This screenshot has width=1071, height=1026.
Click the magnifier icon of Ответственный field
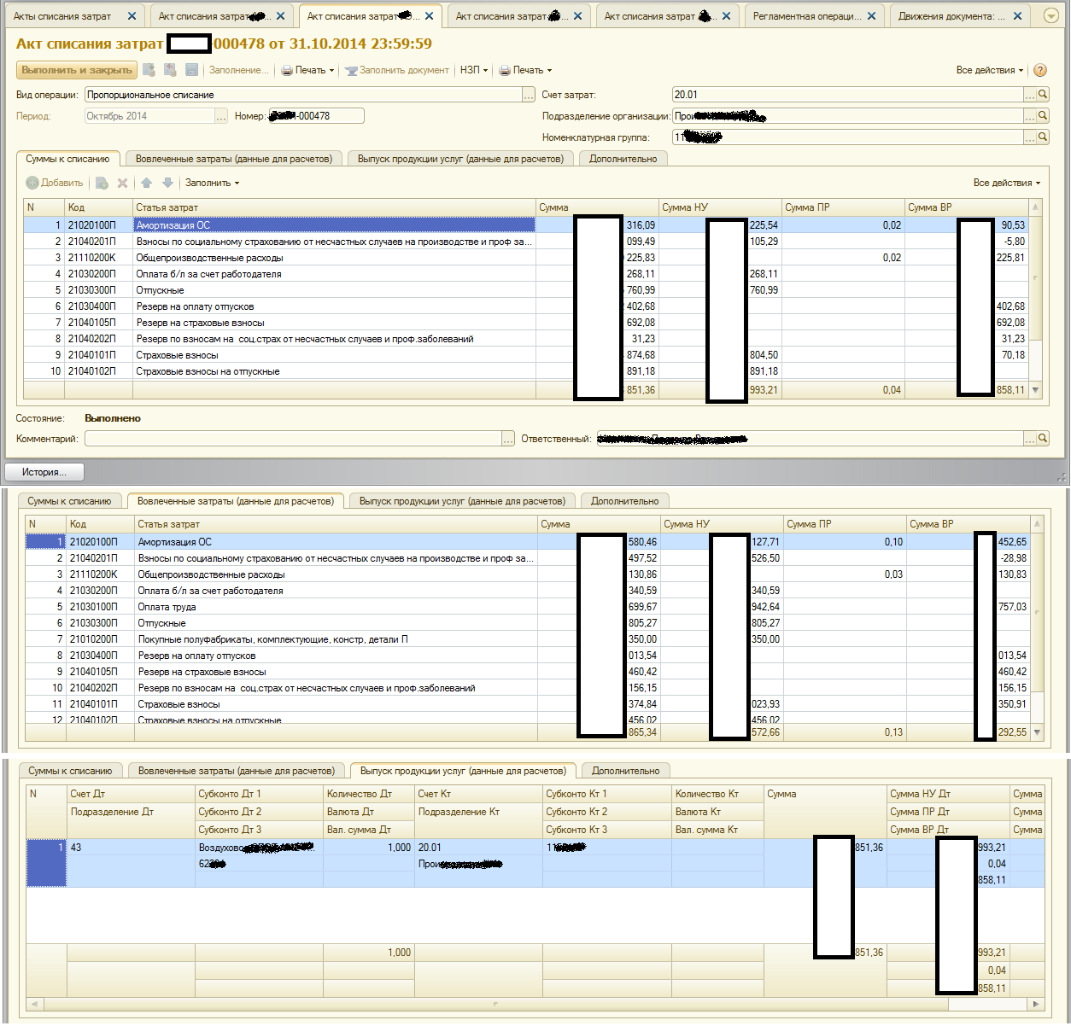pos(1043,439)
